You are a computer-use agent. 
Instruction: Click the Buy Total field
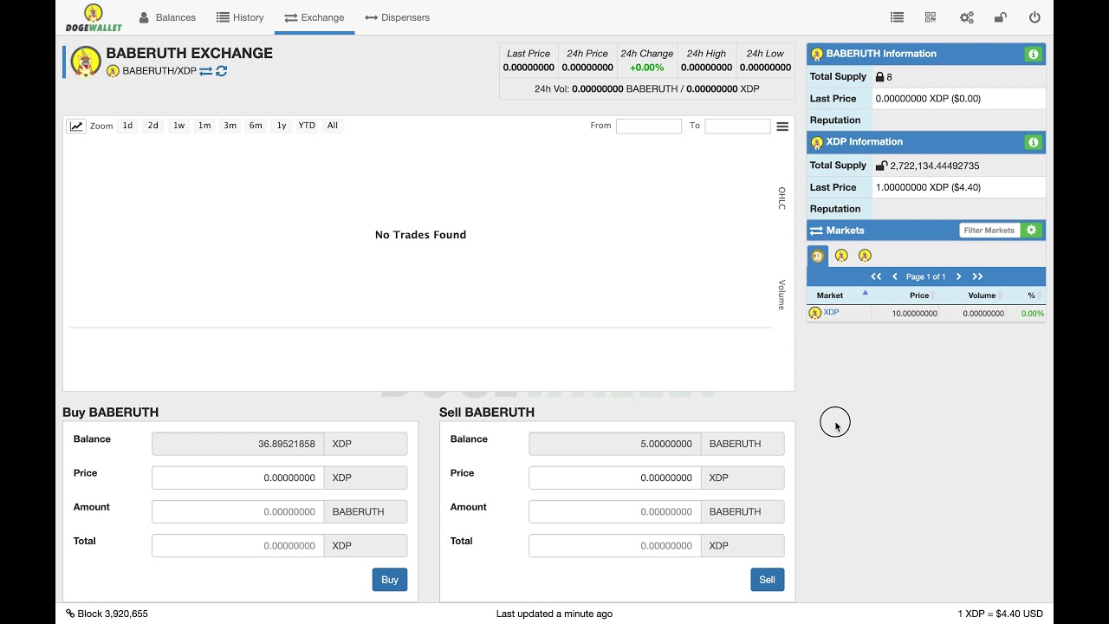click(237, 546)
